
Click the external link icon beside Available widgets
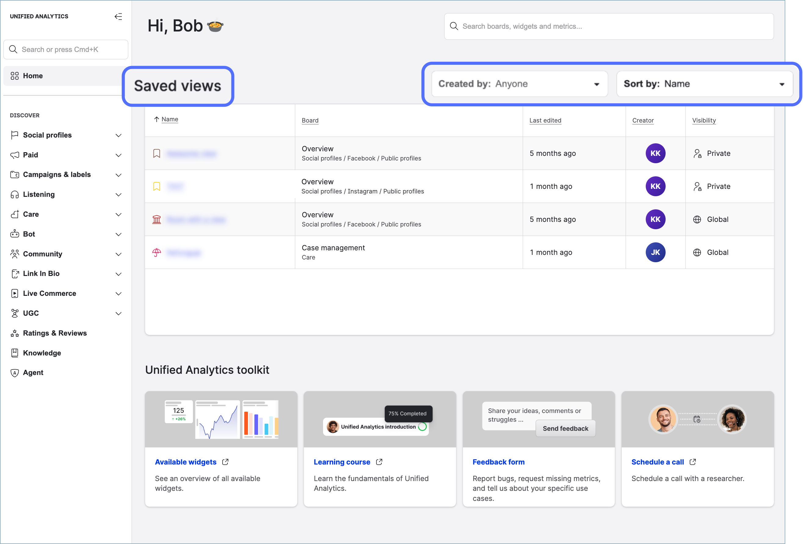point(225,462)
